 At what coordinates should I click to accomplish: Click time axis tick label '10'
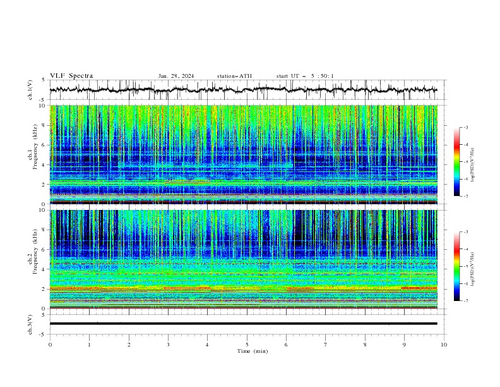coord(444,345)
